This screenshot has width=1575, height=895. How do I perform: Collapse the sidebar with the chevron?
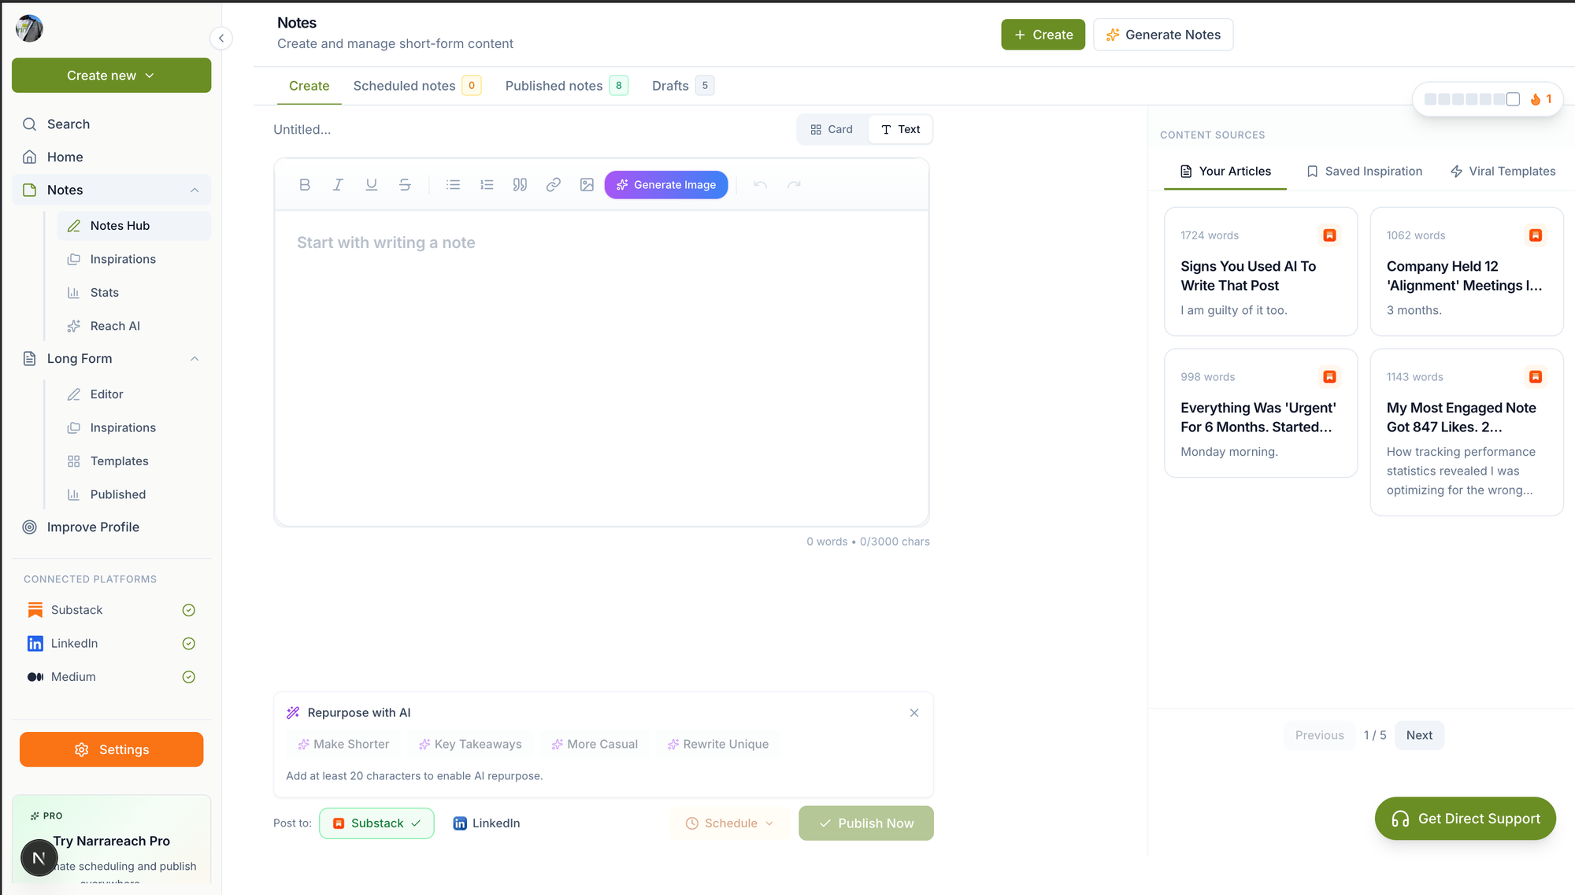coord(221,38)
